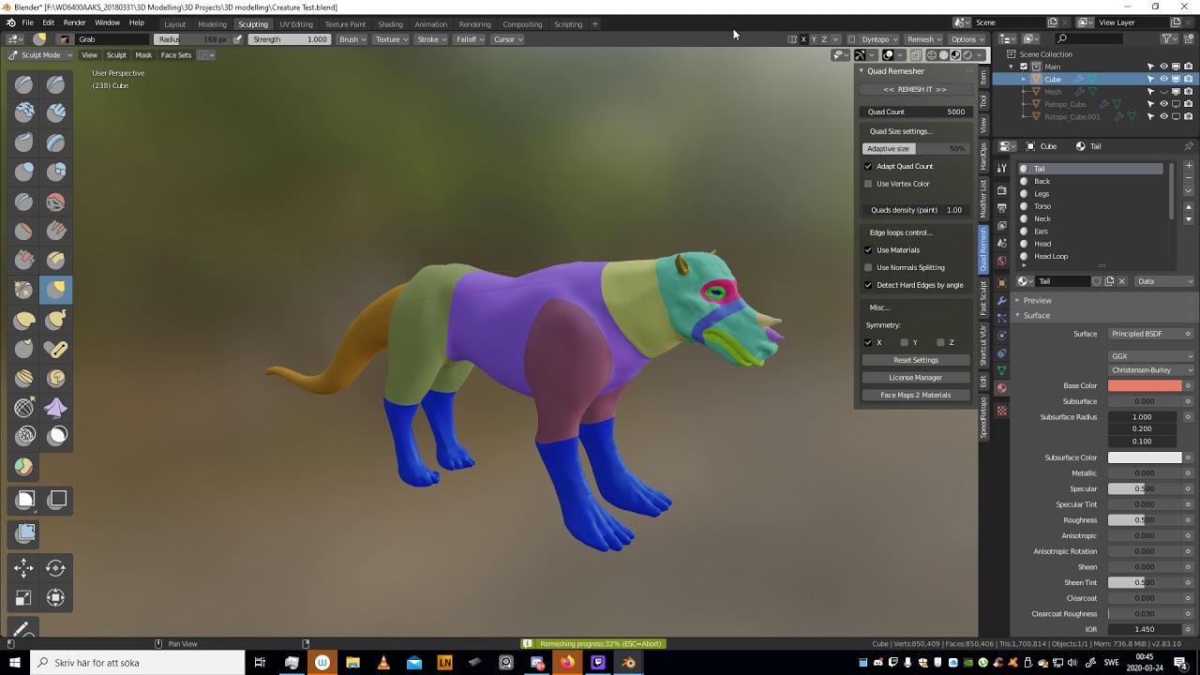1200x675 pixels.
Task: Switch to the Shading workspace tab
Action: [390, 24]
